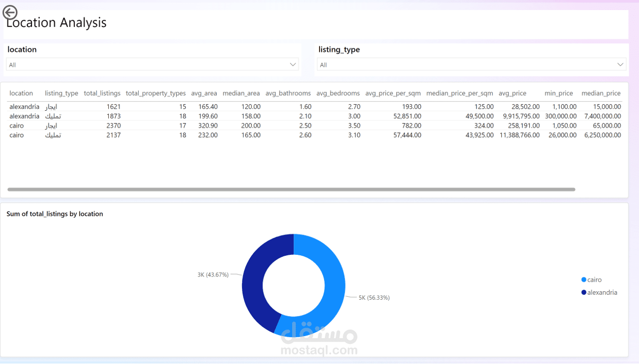
Task: Select the cairo legend color marker
Action: pyautogui.click(x=584, y=280)
